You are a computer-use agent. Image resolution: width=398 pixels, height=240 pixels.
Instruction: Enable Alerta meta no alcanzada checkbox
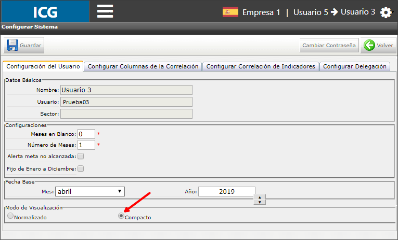81,157
